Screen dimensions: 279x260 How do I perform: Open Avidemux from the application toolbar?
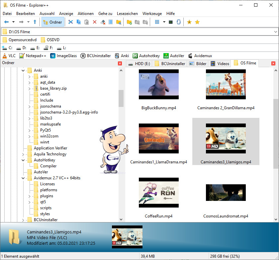tap(200, 56)
